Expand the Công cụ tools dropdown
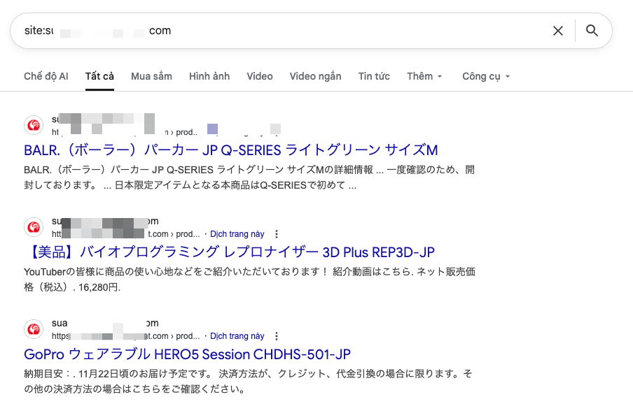This screenshot has width=633, height=413. (x=486, y=76)
